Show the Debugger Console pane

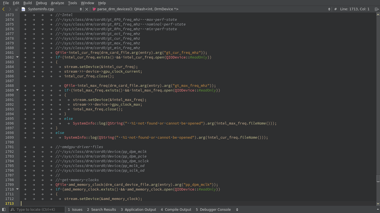pyautogui.click(x=213, y=210)
